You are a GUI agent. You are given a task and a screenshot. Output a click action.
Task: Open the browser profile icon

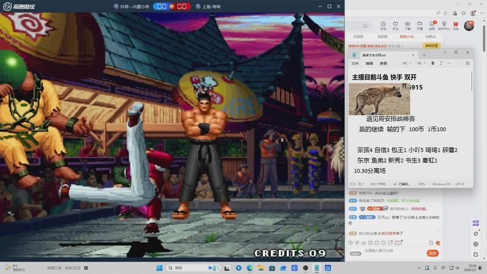[x=473, y=13]
